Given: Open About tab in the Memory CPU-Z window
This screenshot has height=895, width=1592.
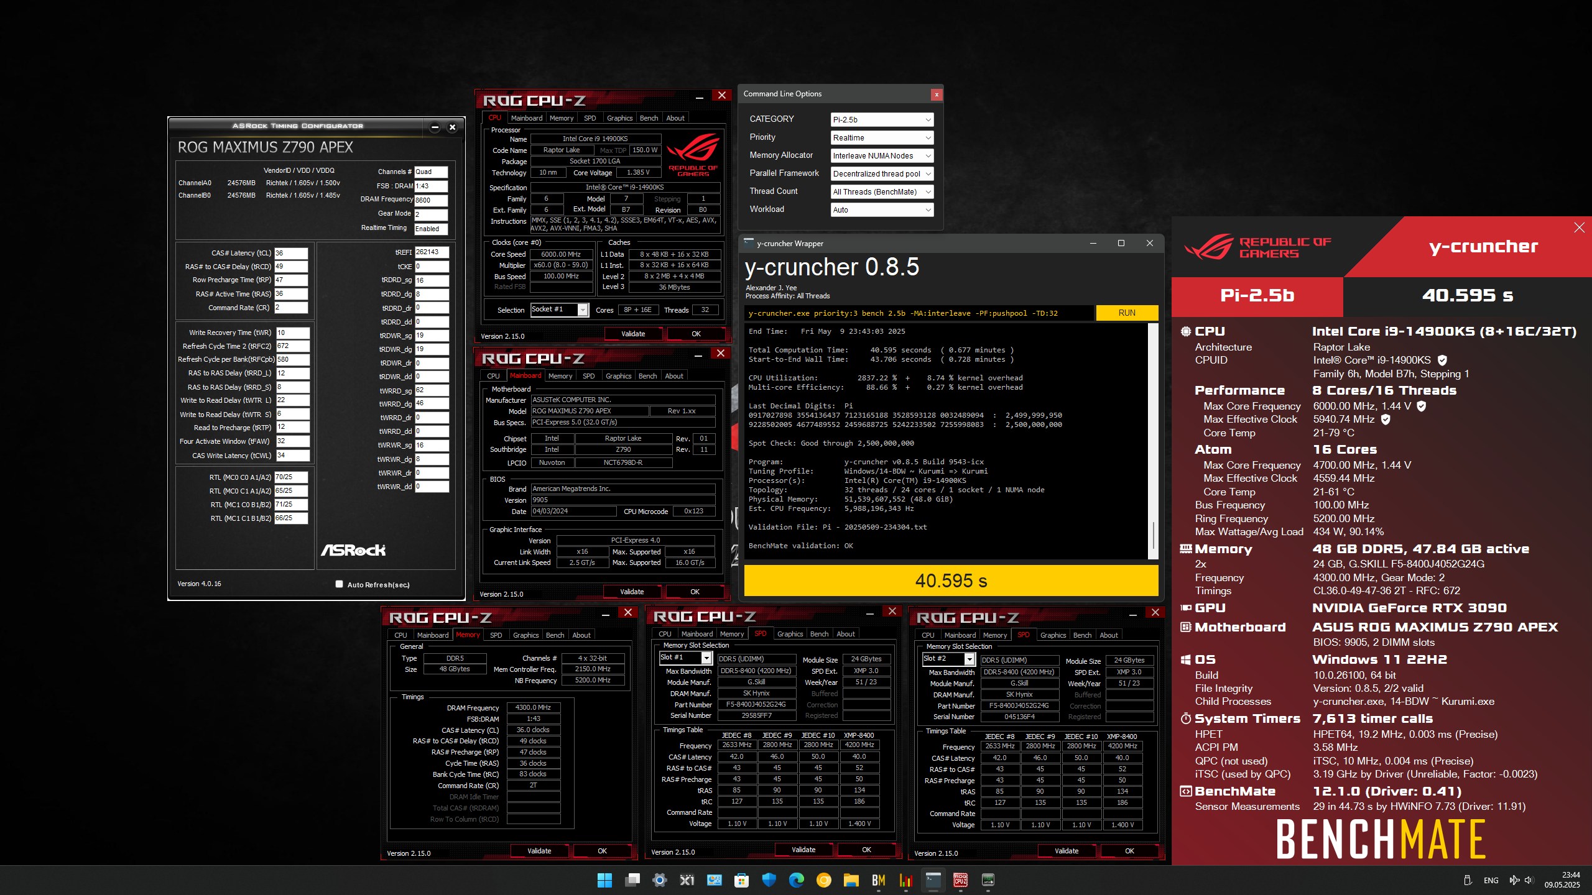Looking at the screenshot, I should [x=581, y=635].
